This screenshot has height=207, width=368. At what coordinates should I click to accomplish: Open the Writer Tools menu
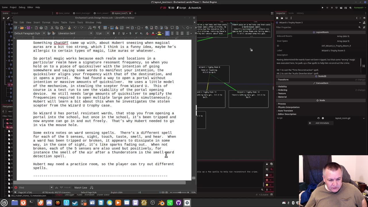tap(80, 22)
